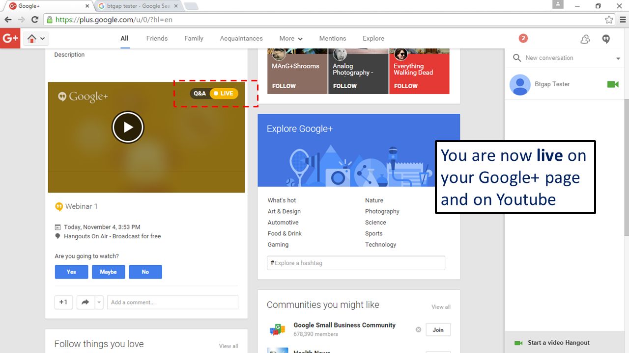Click the +1 button on the post
This screenshot has height=353, width=629.
click(x=63, y=303)
